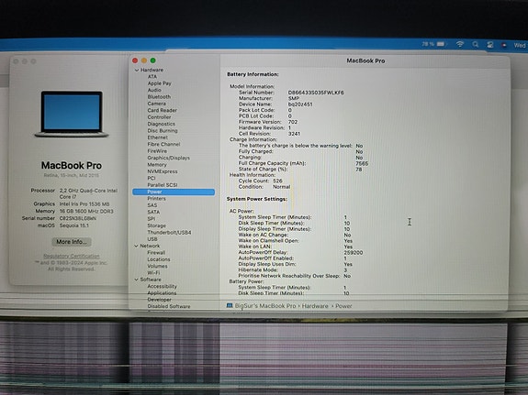The height and width of the screenshot is (395, 528).
Task: Select Graphics/Displays in the sidebar
Action: pyautogui.click(x=168, y=158)
